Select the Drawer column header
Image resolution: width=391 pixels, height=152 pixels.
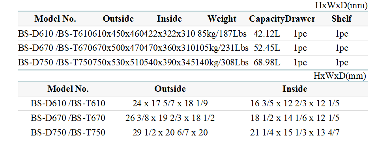300,19
